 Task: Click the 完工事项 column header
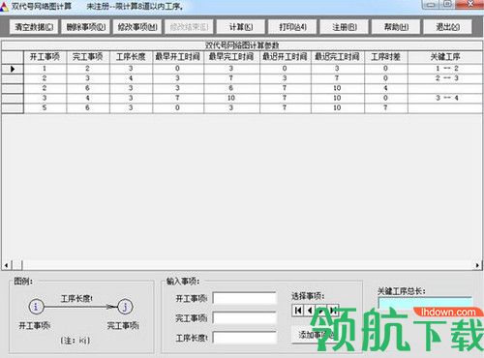88,57
